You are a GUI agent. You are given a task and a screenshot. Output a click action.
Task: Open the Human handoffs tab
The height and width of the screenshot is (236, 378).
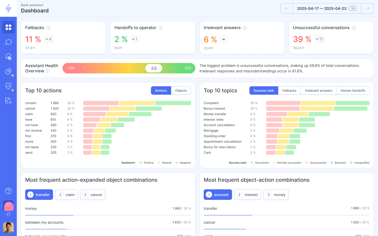coord(353,90)
